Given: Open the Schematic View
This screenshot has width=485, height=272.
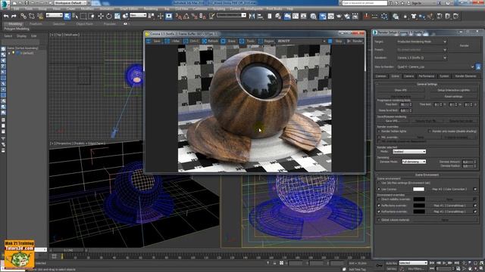Looking at the screenshot, I should pos(304,16).
